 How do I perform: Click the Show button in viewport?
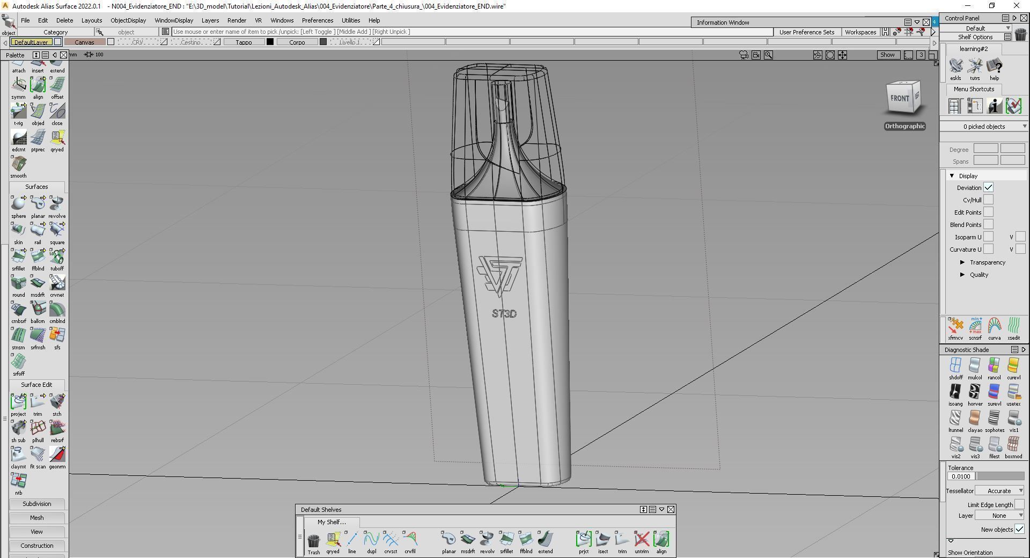[887, 55]
